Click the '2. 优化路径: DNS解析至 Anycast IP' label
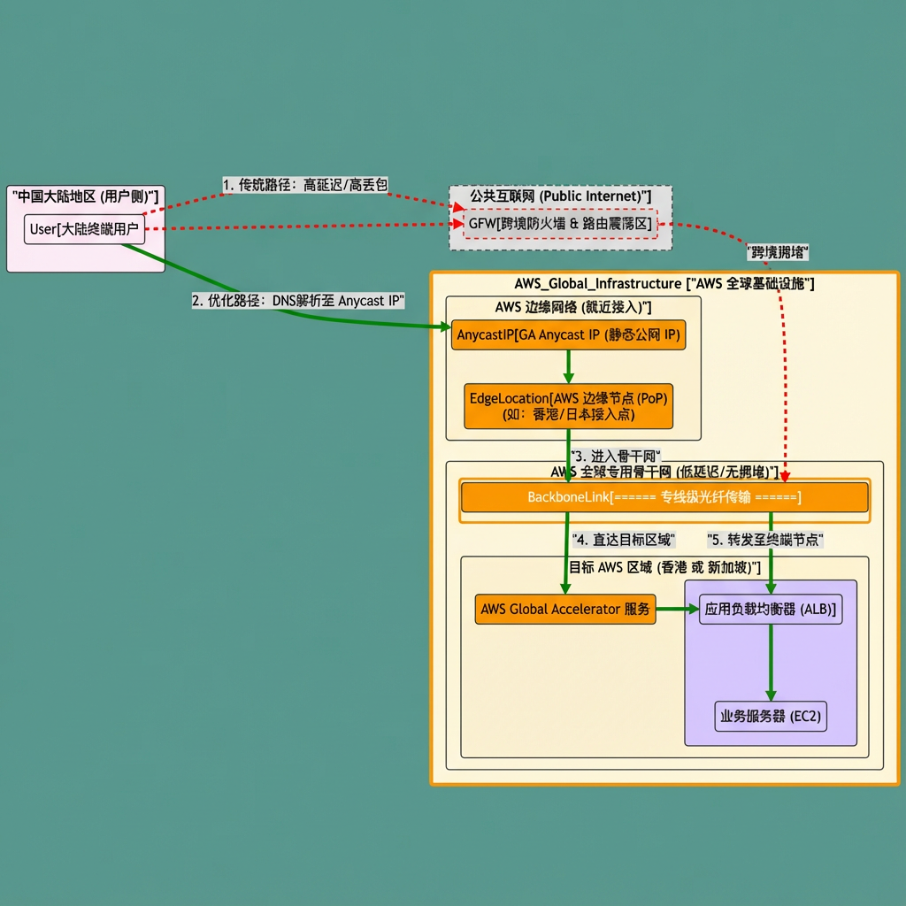 point(298,301)
